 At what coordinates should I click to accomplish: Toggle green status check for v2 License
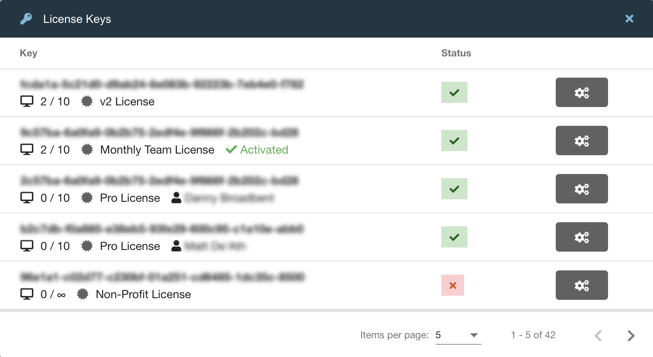(x=454, y=92)
